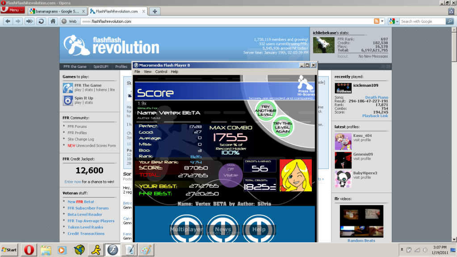This screenshot has height=257, width=457.
Task: Click the FFR The Game icon
Action: tap(68, 88)
